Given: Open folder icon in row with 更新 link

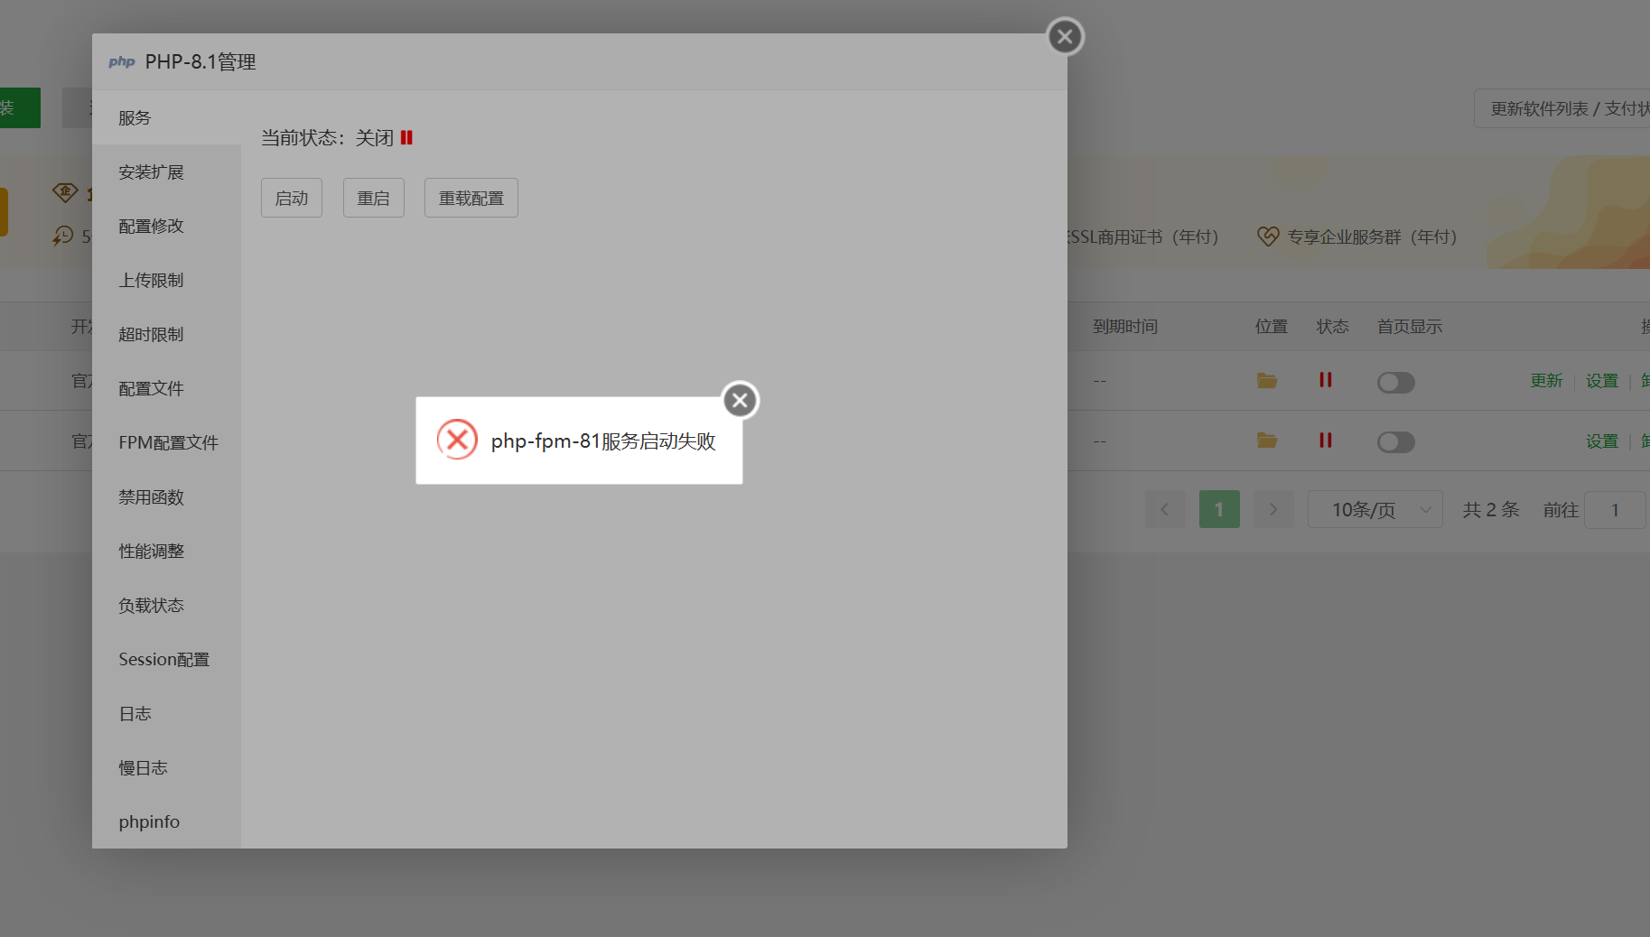Looking at the screenshot, I should (1267, 380).
